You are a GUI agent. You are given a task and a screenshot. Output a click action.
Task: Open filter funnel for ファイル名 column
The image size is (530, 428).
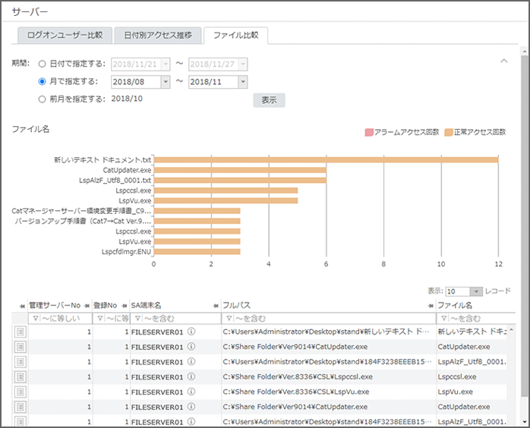[x=444, y=319]
